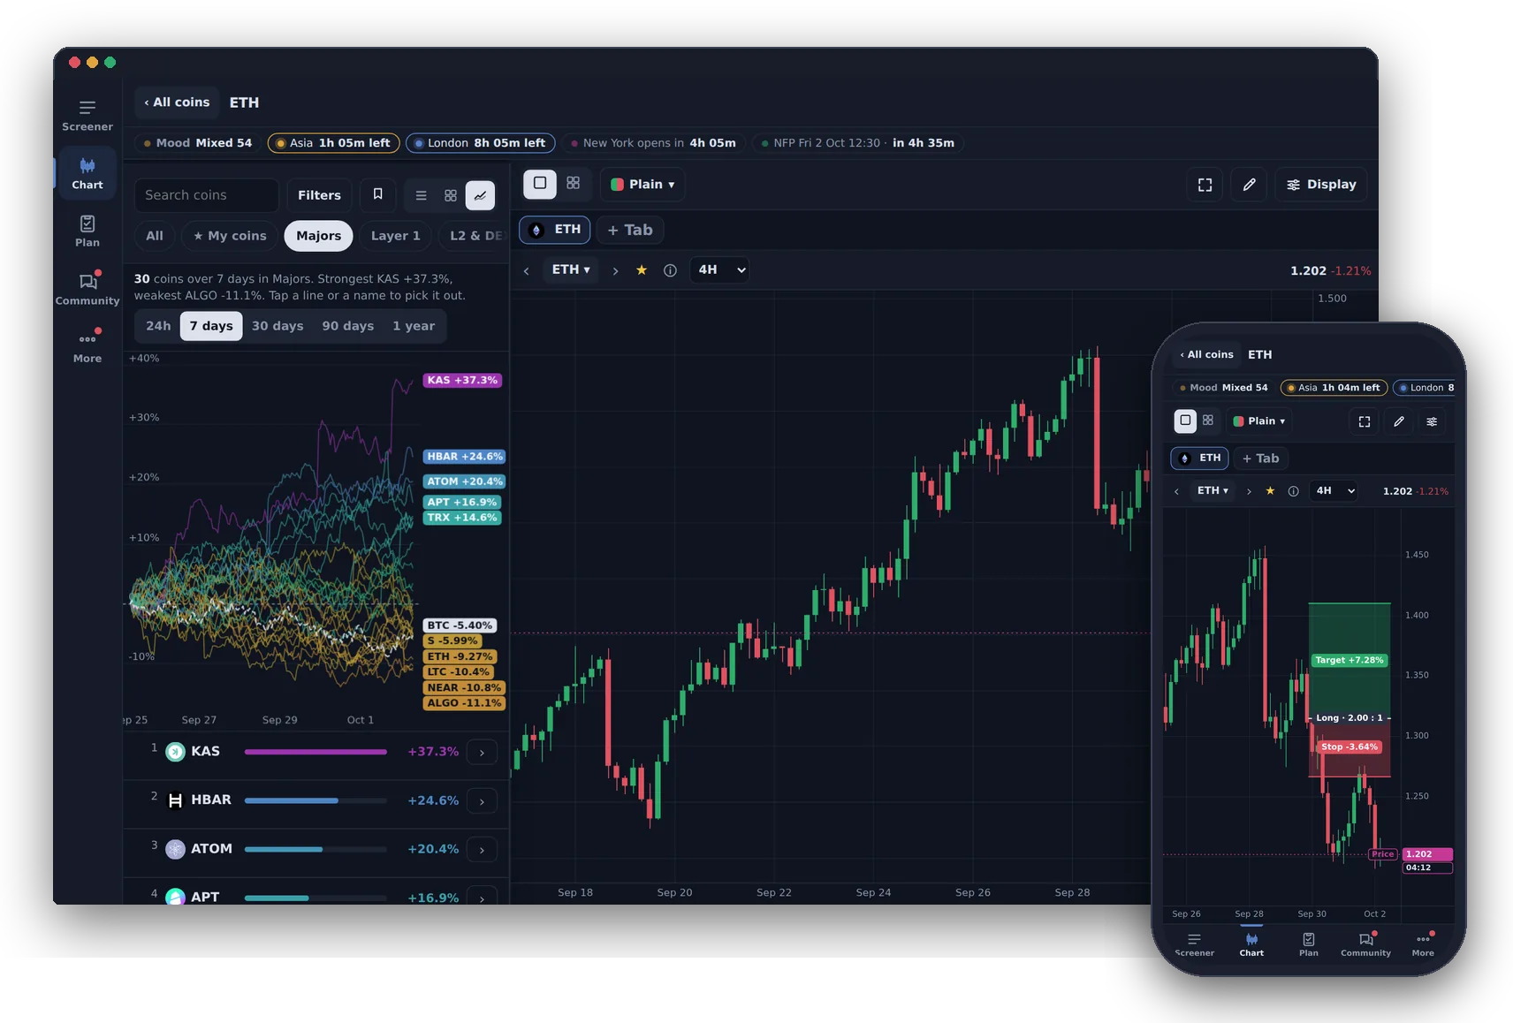Open Screener in phone bottom bar

click(1194, 944)
